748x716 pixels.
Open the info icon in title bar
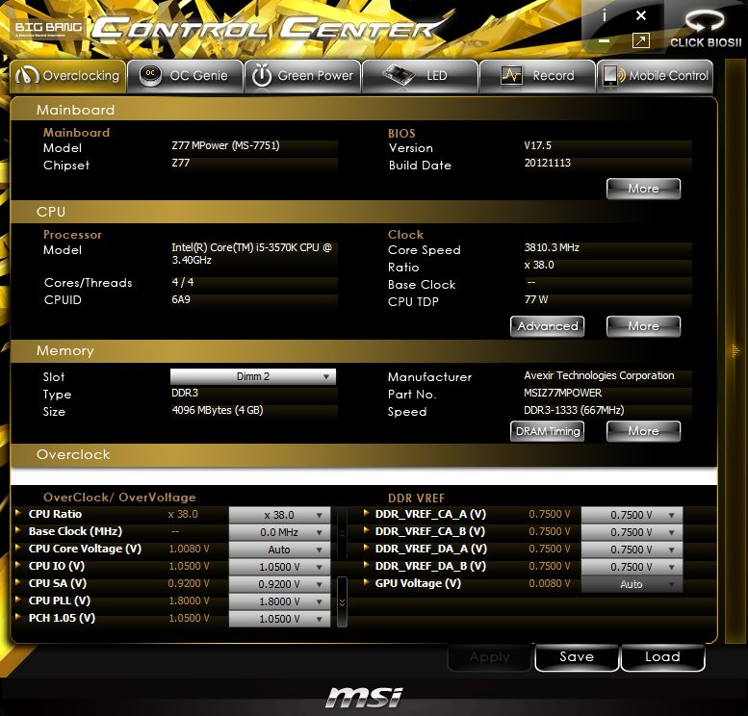pos(605,16)
